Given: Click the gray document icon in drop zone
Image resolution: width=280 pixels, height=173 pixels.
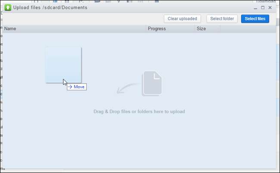Looking at the screenshot, I should (152, 83).
